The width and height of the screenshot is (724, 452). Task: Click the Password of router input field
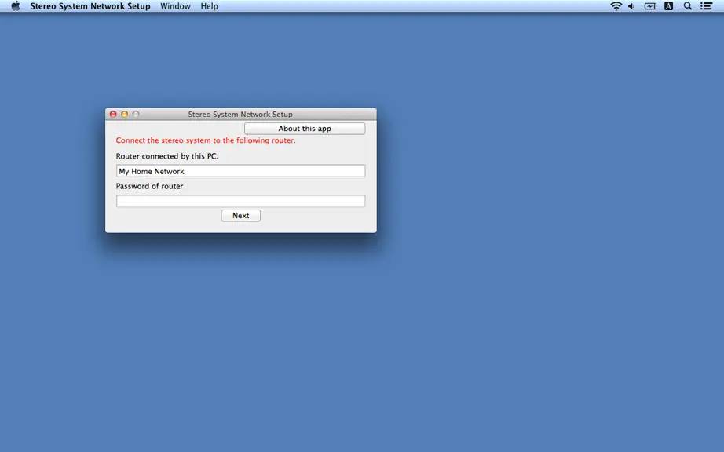[240, 201]
